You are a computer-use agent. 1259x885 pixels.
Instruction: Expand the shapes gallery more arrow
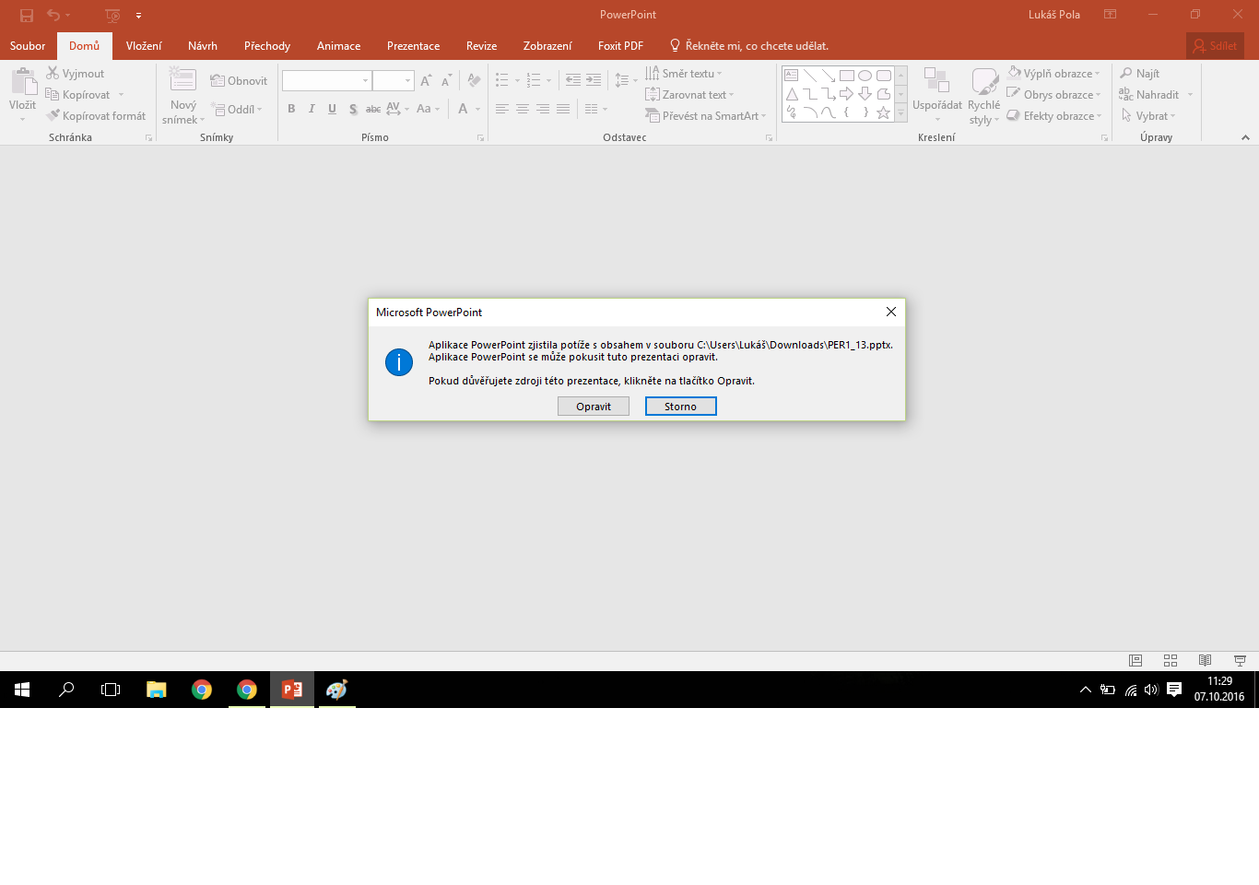point(901,113)
